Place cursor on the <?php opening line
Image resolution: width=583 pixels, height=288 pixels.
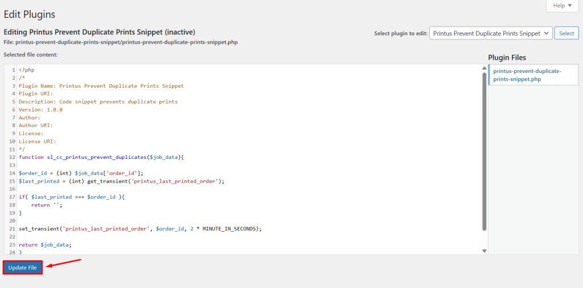point(27,70)
